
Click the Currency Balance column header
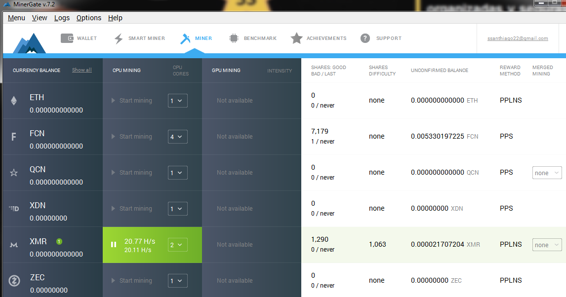tap(37, 70)
